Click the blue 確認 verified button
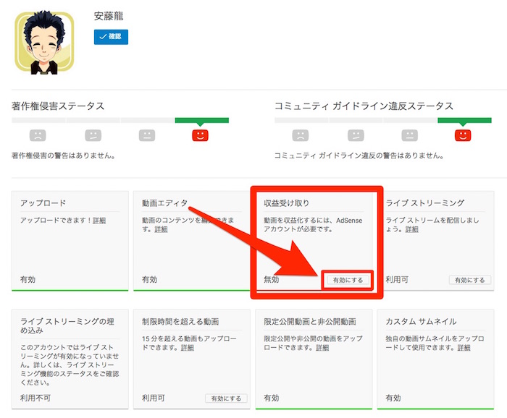This screenshot has height=418, width=507. (x=111, y=37)
